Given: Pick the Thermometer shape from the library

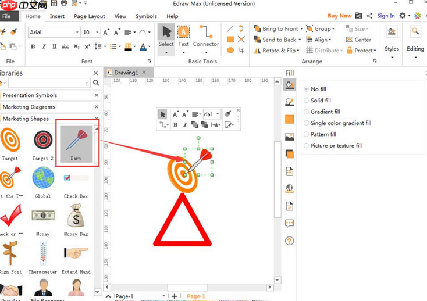Looking at the screenshot, I should click(43, 254).
